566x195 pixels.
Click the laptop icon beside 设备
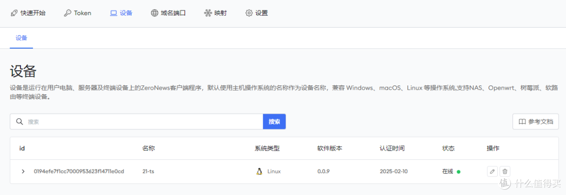click(x=113, y=13)
